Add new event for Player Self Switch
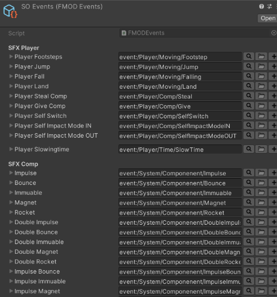This screenshot has width=277, height=297. 274,115
